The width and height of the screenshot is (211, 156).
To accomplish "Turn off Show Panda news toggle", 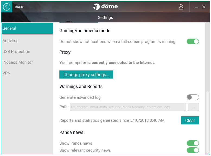I will click(193, 143).
